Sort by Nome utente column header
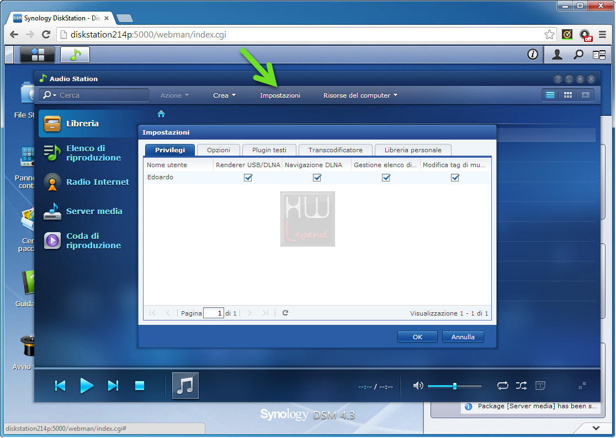Image resolution: width=616 pixels, height=438 pixels. 179,165
